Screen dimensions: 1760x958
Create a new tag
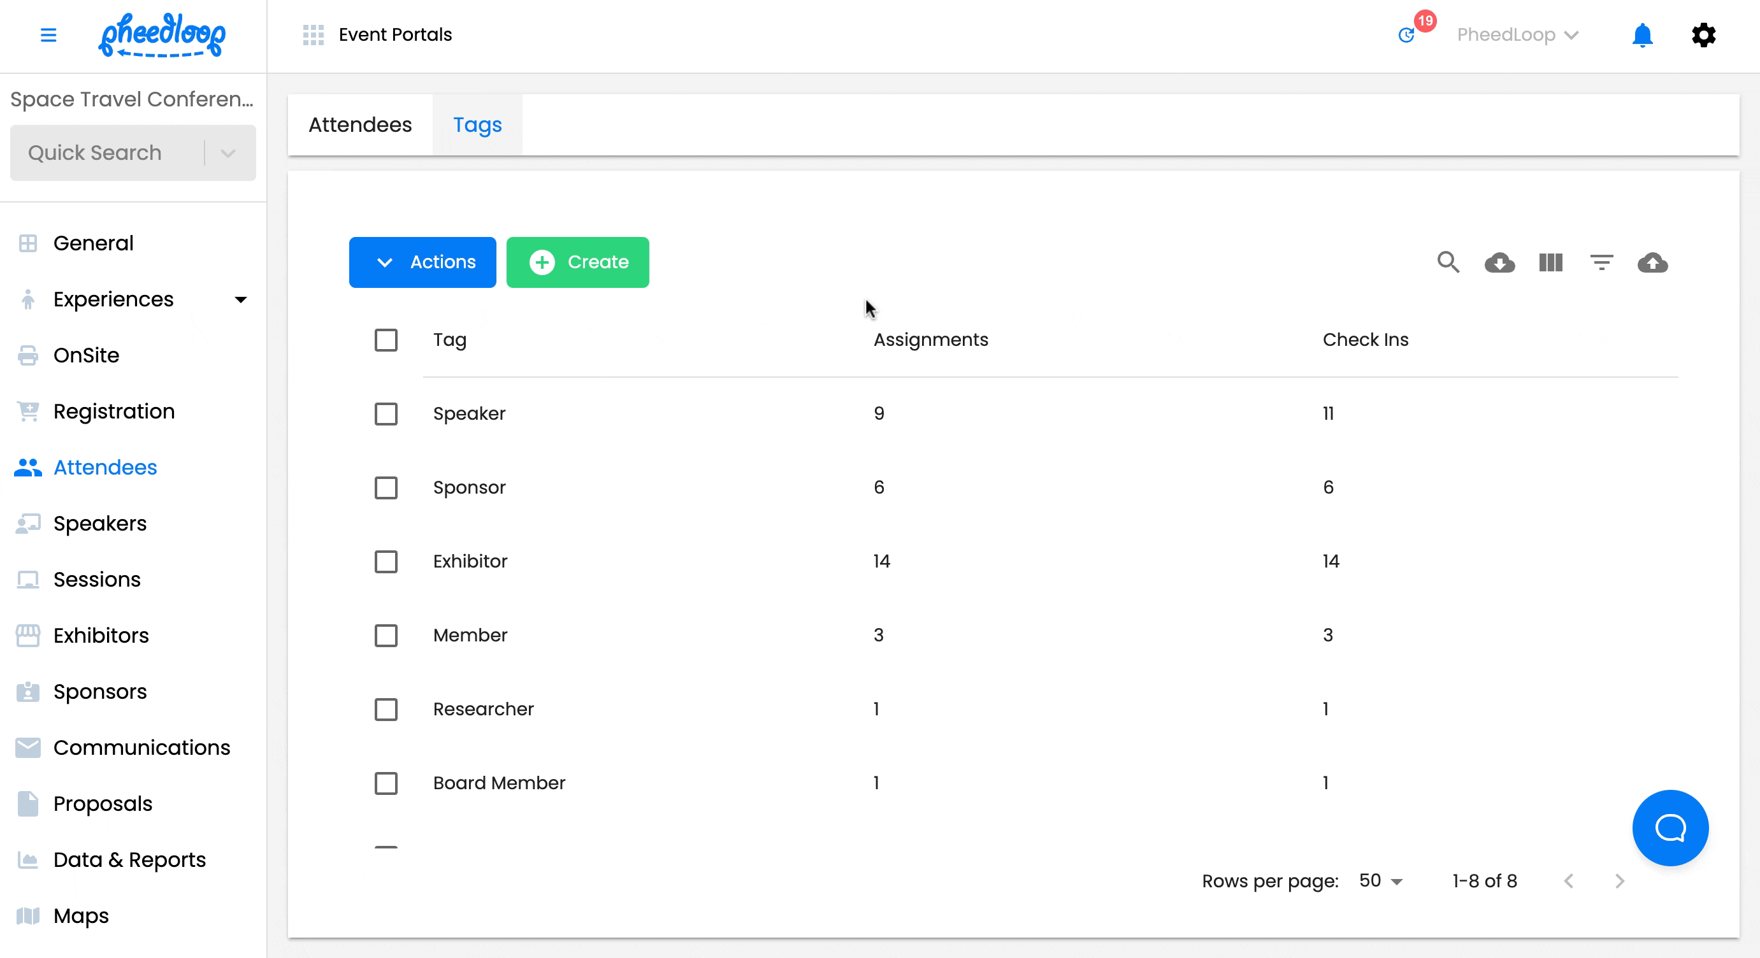click(x=577, y=262)
